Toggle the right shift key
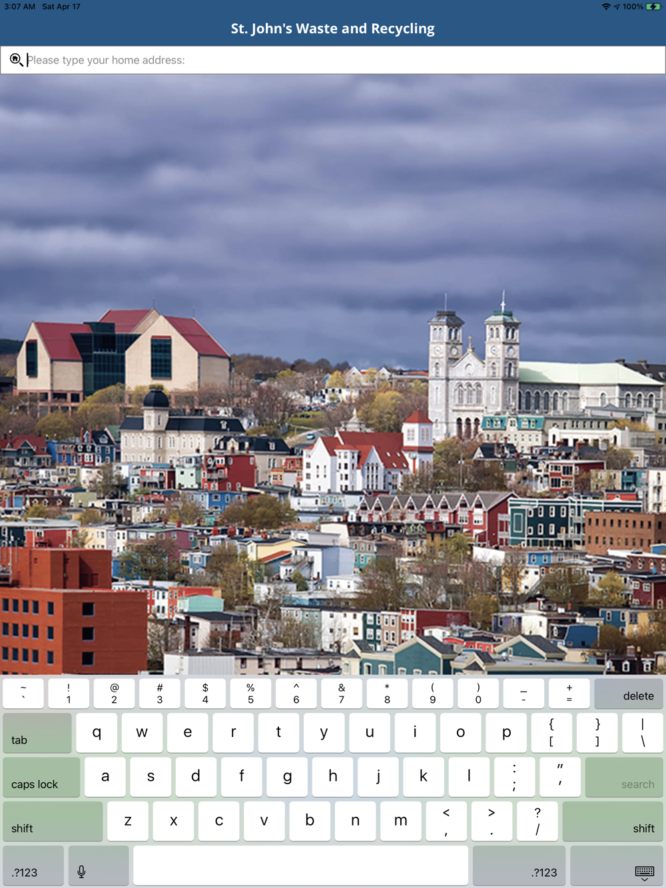 613,821
